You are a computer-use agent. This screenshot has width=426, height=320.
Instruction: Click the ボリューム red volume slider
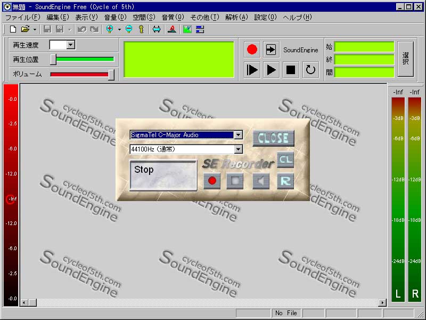click(82, 74)
